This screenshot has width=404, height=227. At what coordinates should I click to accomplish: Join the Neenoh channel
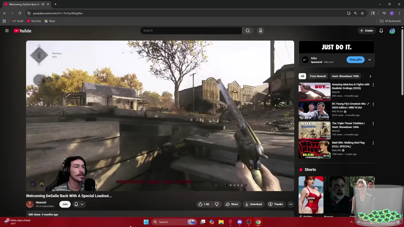[65, 204]
